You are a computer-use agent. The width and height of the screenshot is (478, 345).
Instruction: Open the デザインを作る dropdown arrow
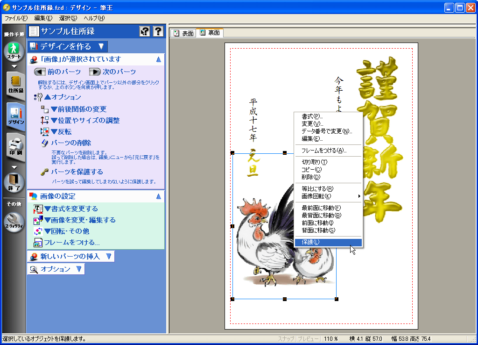101,46
